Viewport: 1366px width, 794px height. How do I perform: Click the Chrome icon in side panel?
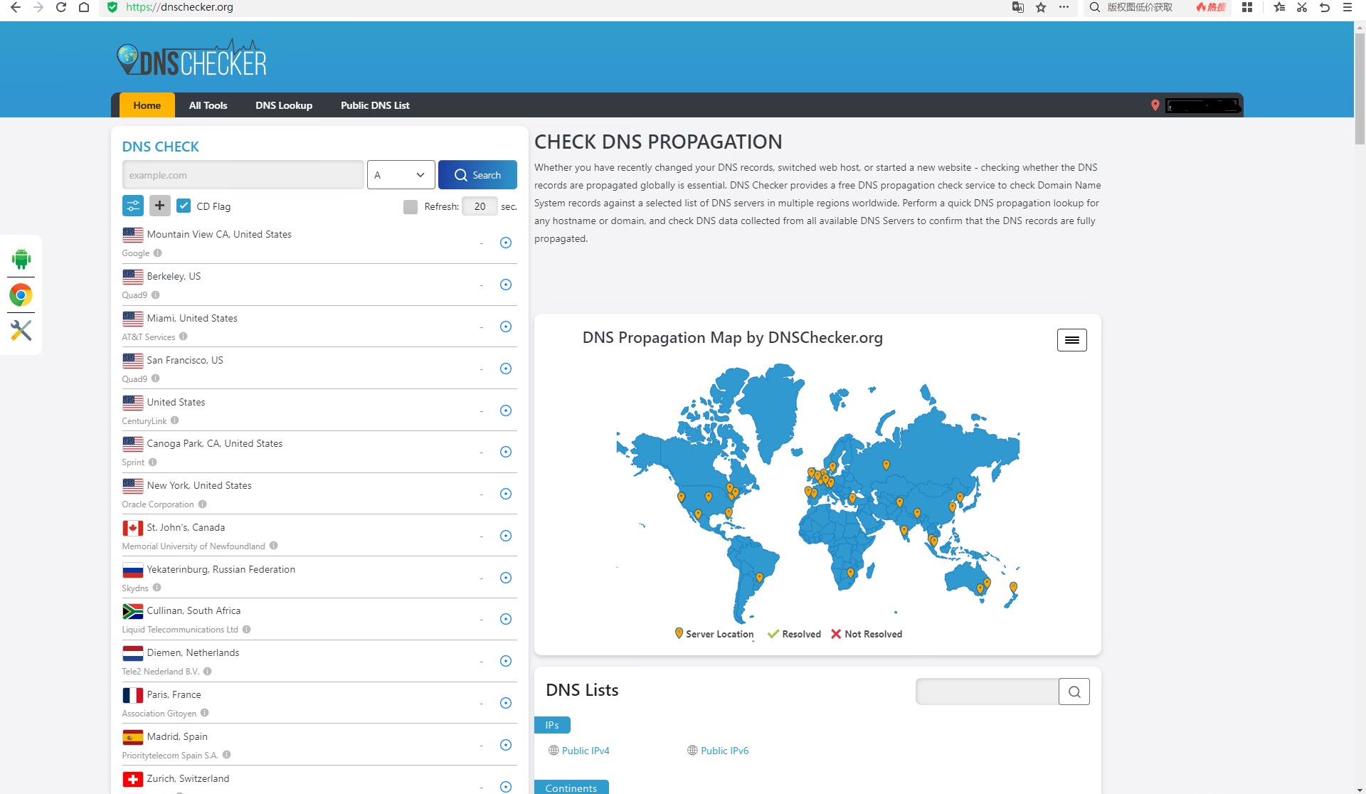tap(21, 295)
